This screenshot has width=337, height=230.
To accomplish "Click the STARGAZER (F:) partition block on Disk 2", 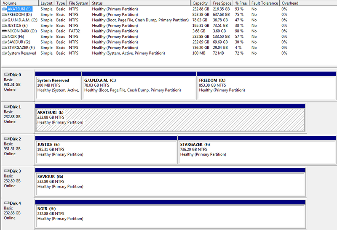I will [x=257, y=151].
